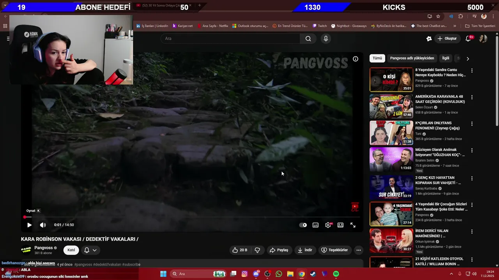Focus the YouTube search field

click(x=230, y=38)
